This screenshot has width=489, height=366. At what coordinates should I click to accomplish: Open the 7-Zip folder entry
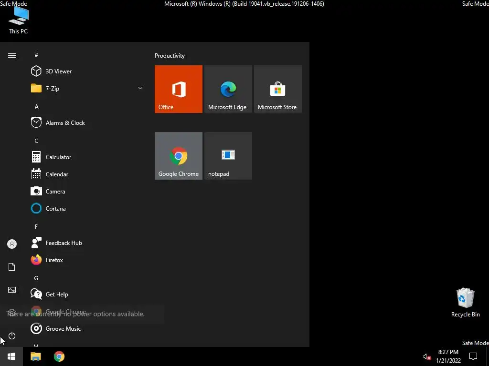(87, 88)
